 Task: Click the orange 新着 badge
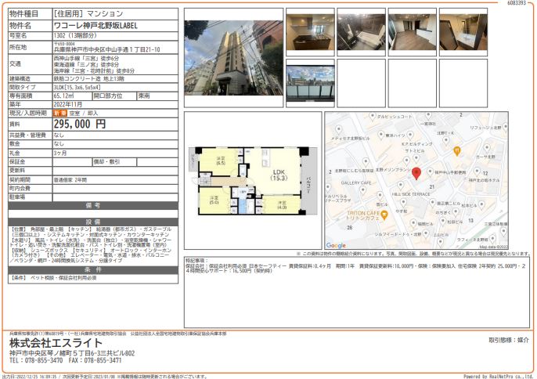(60, 113)
